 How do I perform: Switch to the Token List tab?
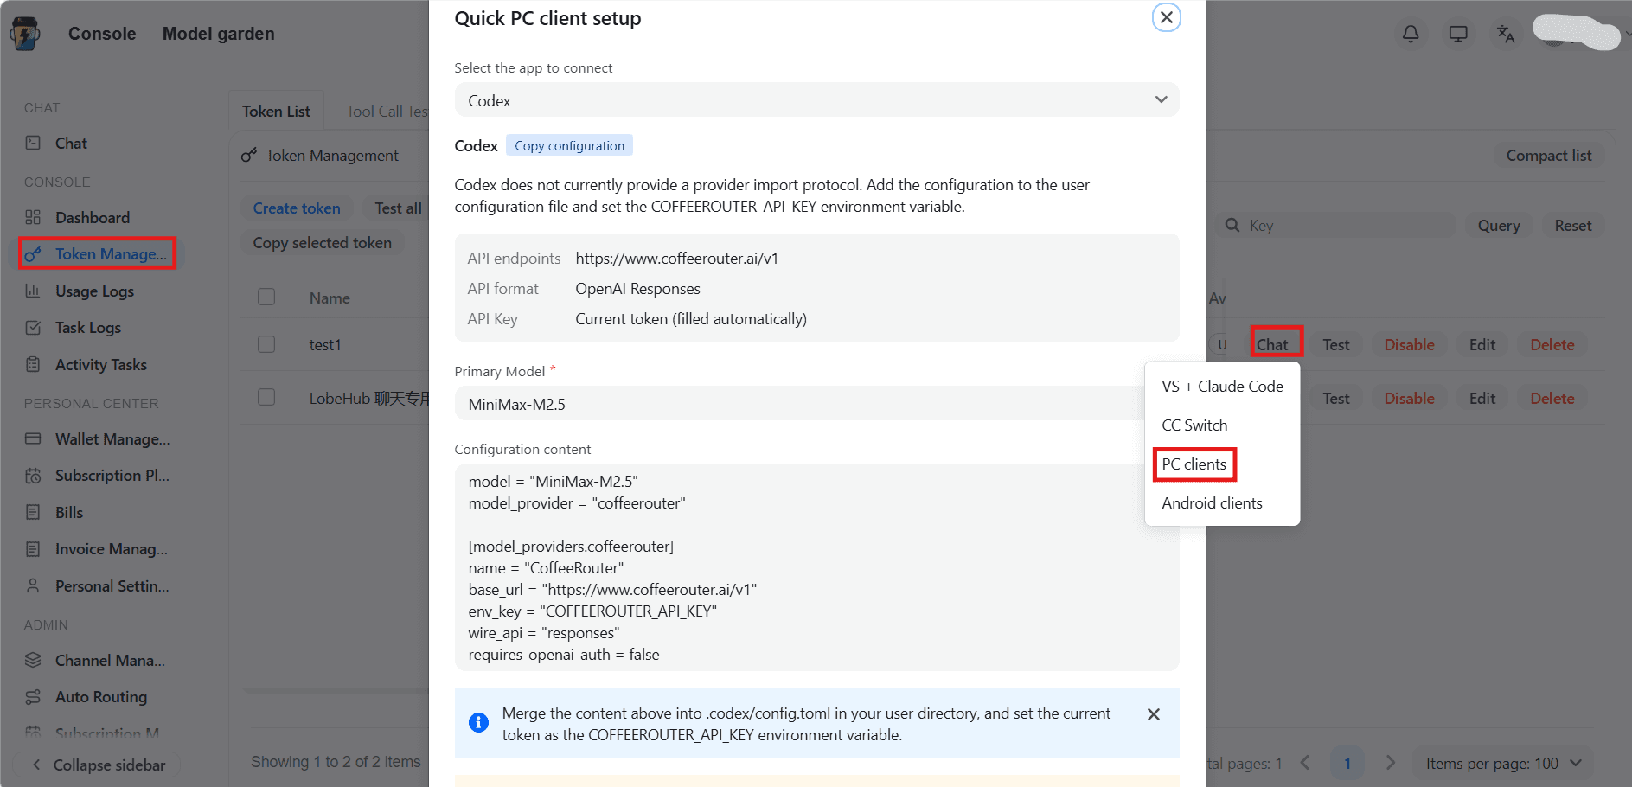click(276, 111)
